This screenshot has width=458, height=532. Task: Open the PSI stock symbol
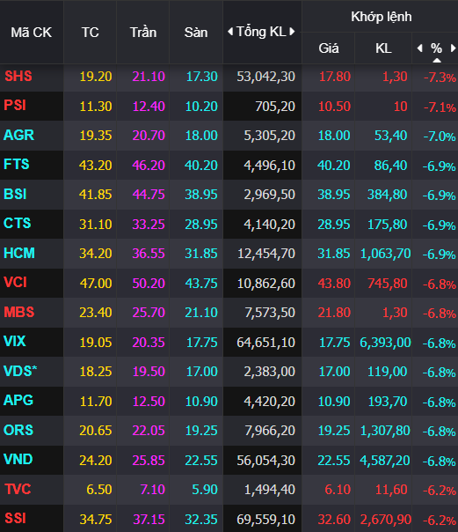[x=15, y=105]
